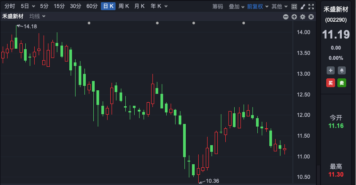
Task: Click the 最高 high price 11.30
Action: click(x=336, y=174)
